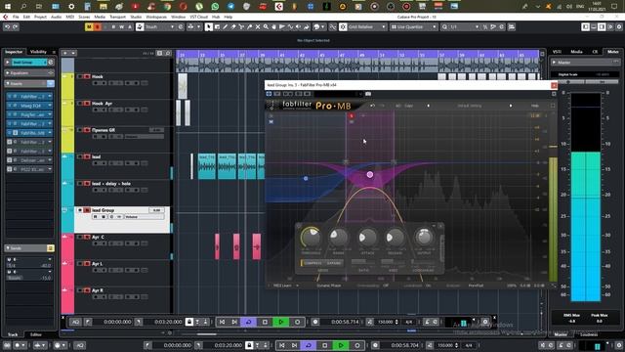Screen dimensions: 625x352
Task: Click Help in the FabFilter Pro-MB header
Action: (535, 106)
